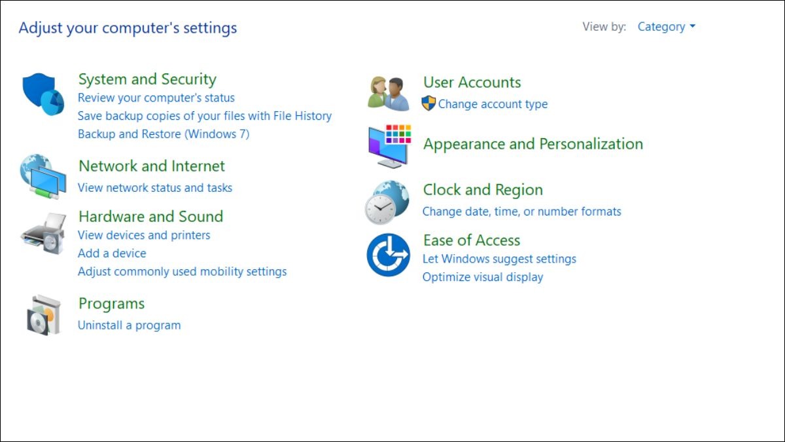The width and height of the screenshot is (785, 442).
Task: Click the User Accounts people icon
Action: (x=389, y=93)
